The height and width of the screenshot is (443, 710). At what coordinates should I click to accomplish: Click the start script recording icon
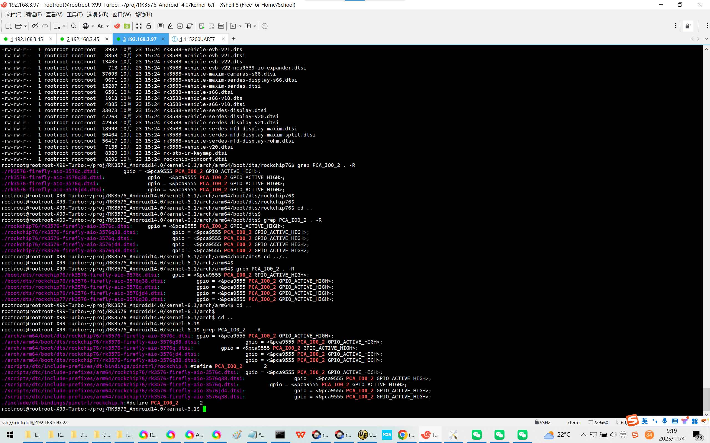click(202, 26)
